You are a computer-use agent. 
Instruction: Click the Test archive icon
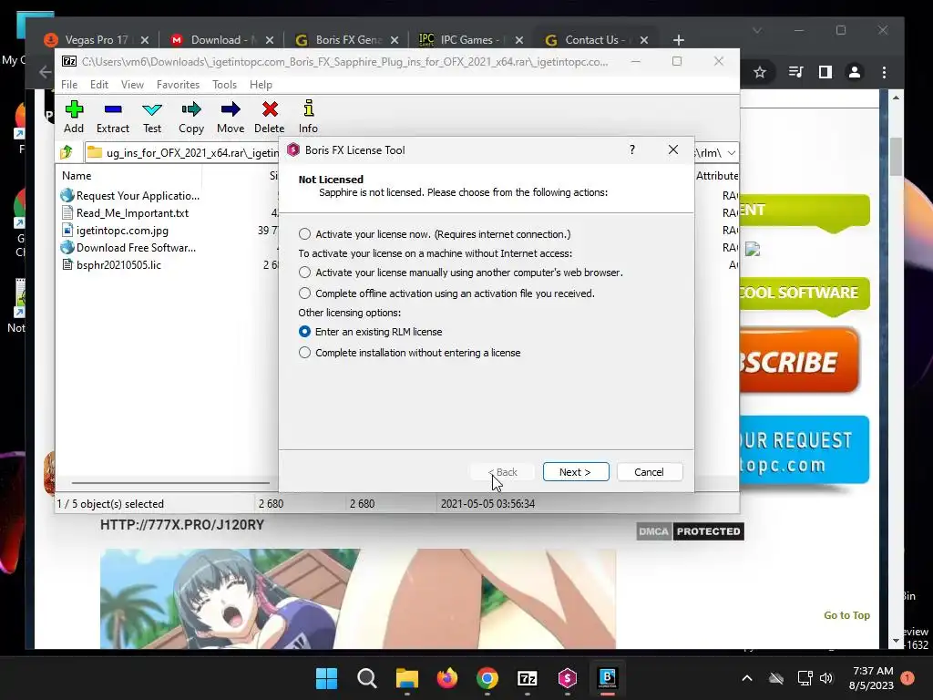[152, 117]
